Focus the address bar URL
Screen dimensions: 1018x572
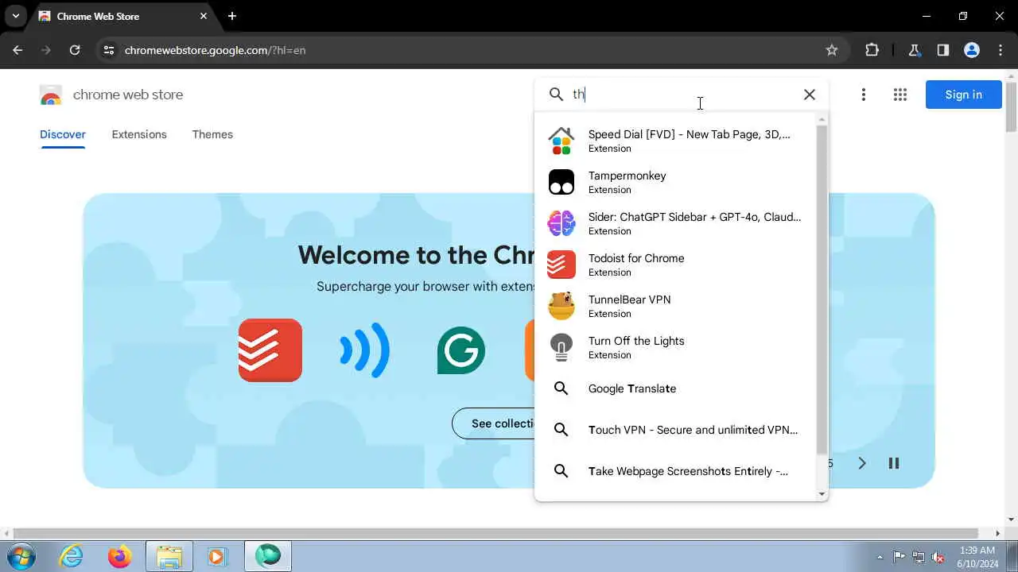pyautogui.click(x=215, y=50)
